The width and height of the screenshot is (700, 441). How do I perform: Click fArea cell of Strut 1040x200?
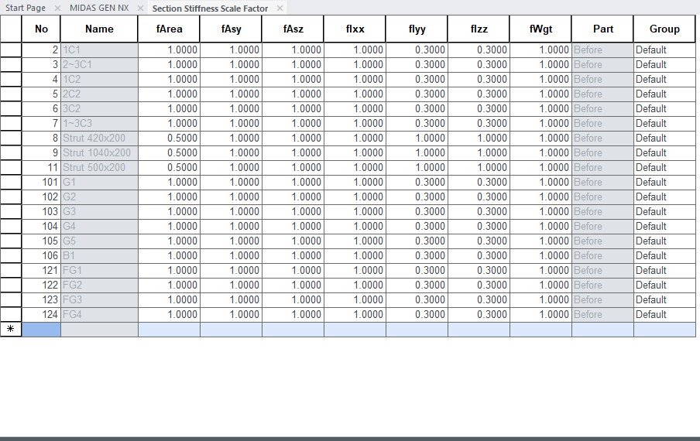(x=169, y=152)
